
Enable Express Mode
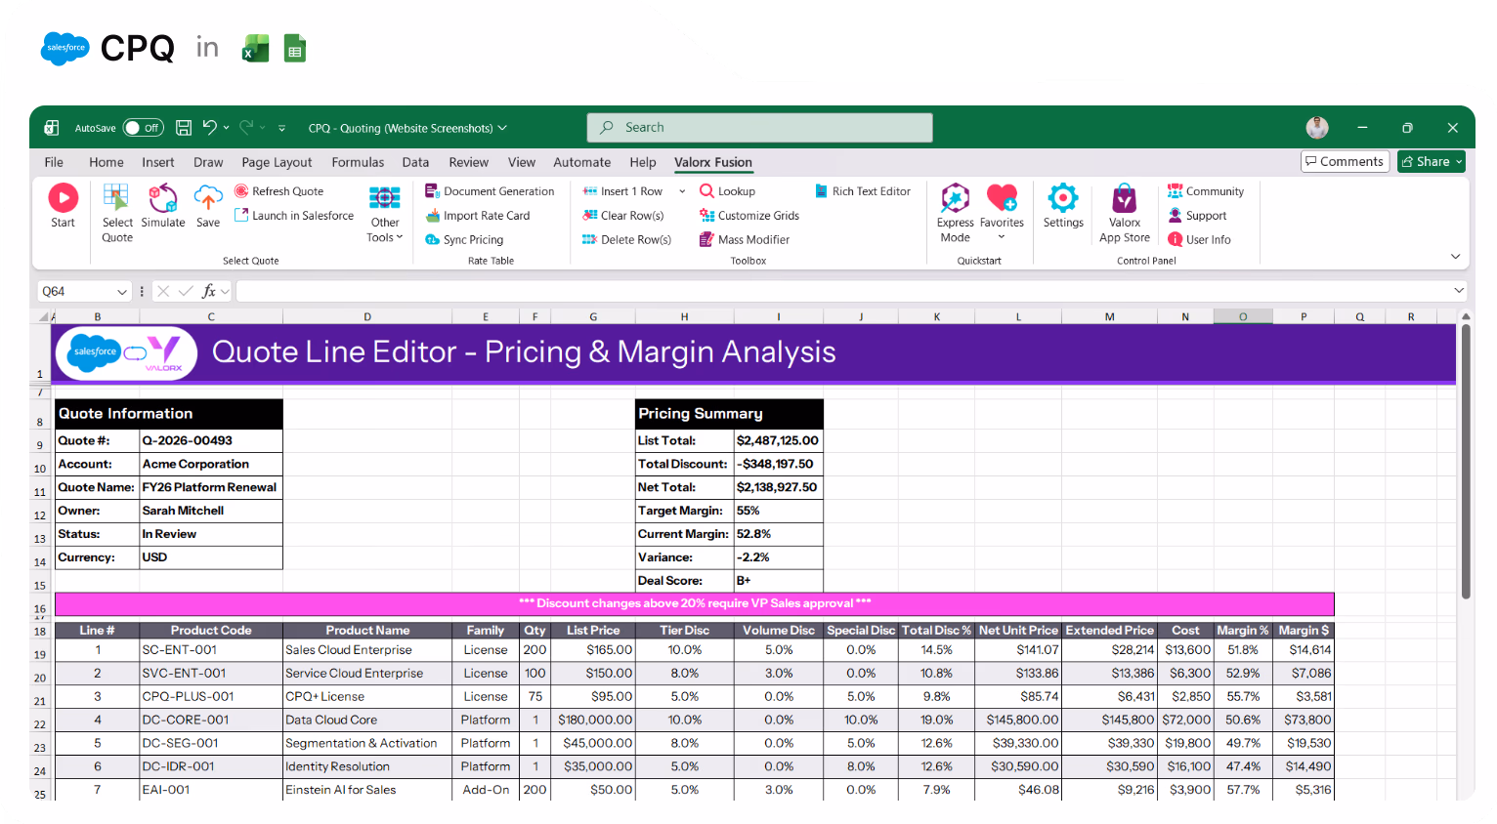tap(954, 208)
